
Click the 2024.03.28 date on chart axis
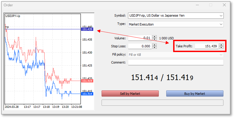point(12,107)
